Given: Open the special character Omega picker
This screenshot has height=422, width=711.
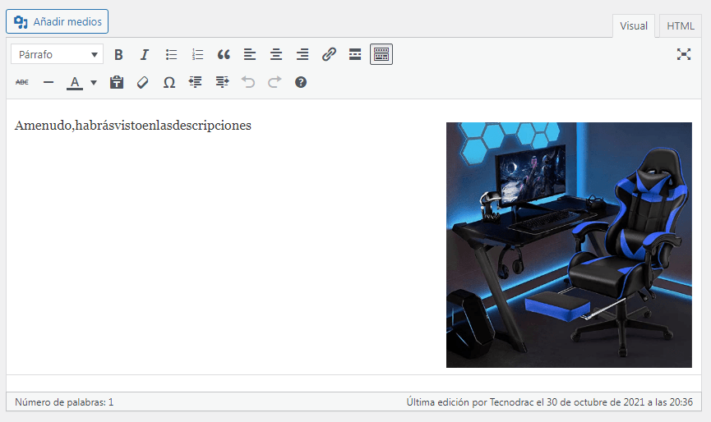Looking at the screenshot, I should point(169,82).
